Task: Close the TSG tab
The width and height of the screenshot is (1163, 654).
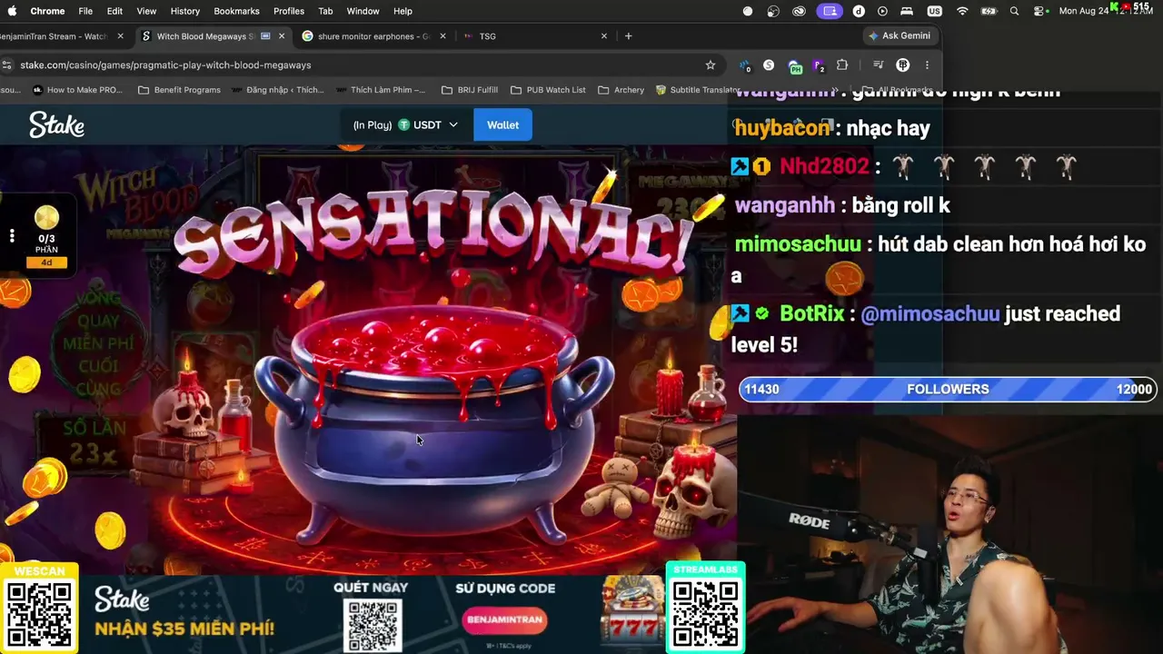Action: 604,36
